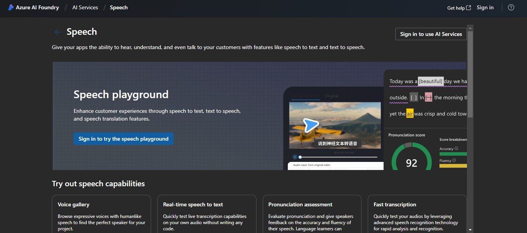Select the Translated video tab
The width and height of the screenshot is (527, 233).
tap(306, 95)
